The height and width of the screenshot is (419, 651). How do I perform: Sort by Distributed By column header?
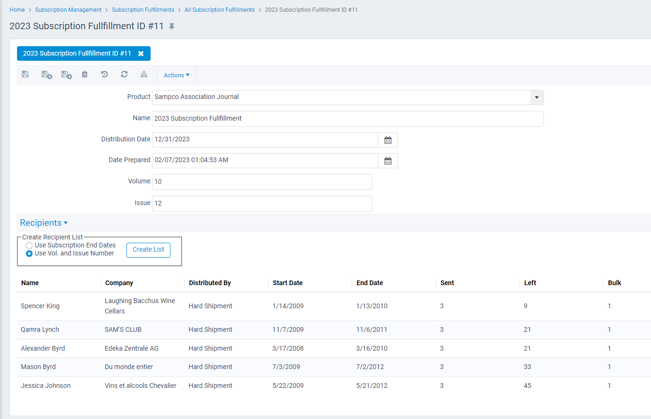click(x=210, y=283)
